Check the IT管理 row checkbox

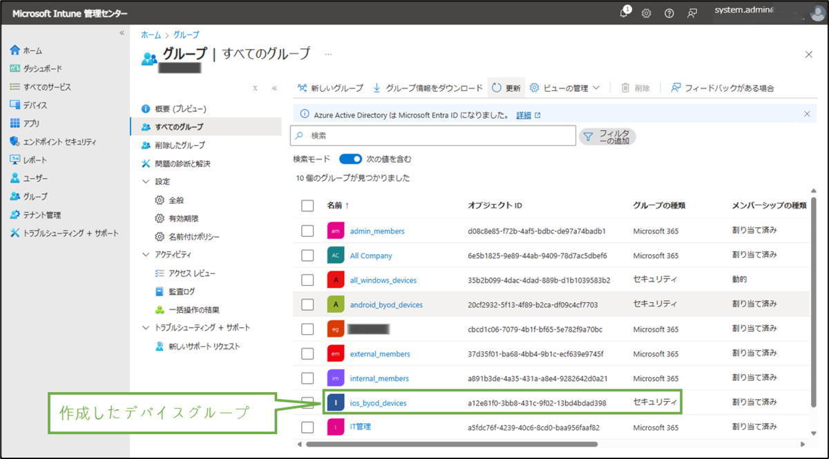point(307,427)
